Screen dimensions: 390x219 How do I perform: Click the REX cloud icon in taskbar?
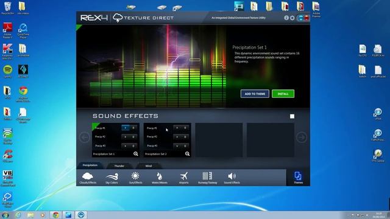[81, 215]
